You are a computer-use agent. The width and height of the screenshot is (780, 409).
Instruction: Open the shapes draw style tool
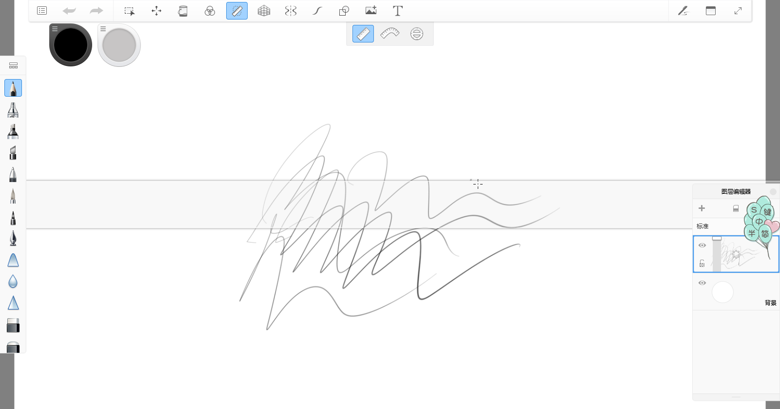click(344, 11)
